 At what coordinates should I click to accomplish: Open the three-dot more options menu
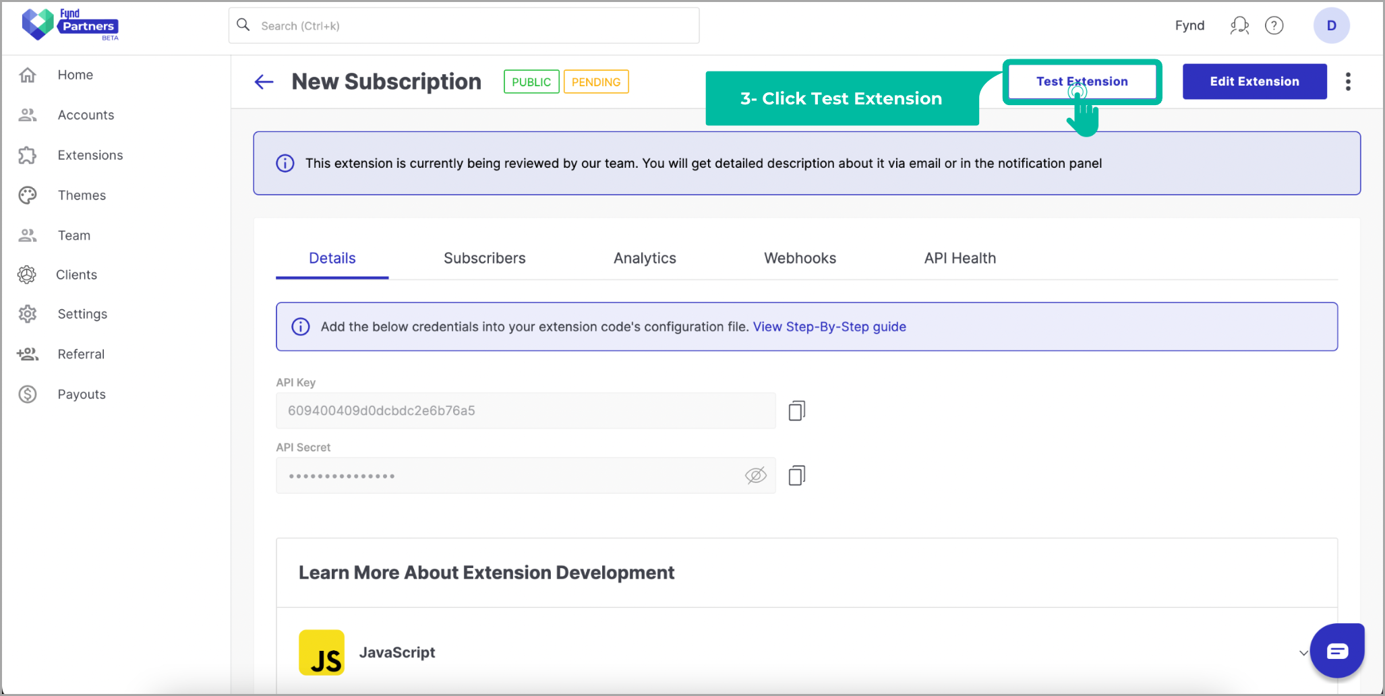[1348, 82]
